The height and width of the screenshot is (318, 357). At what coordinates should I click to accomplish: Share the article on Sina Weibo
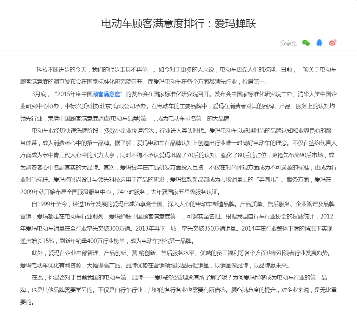[332, 43]
